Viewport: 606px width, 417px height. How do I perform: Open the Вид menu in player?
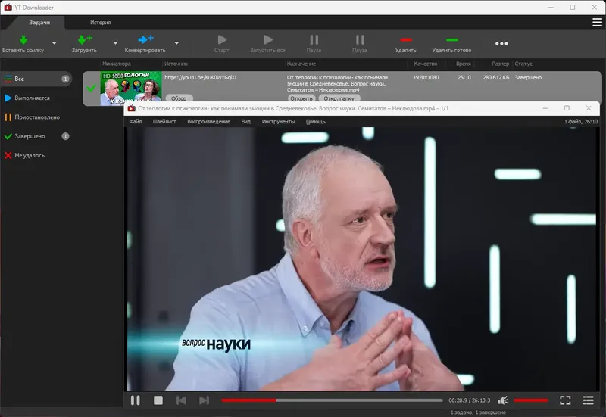point(245,121)
